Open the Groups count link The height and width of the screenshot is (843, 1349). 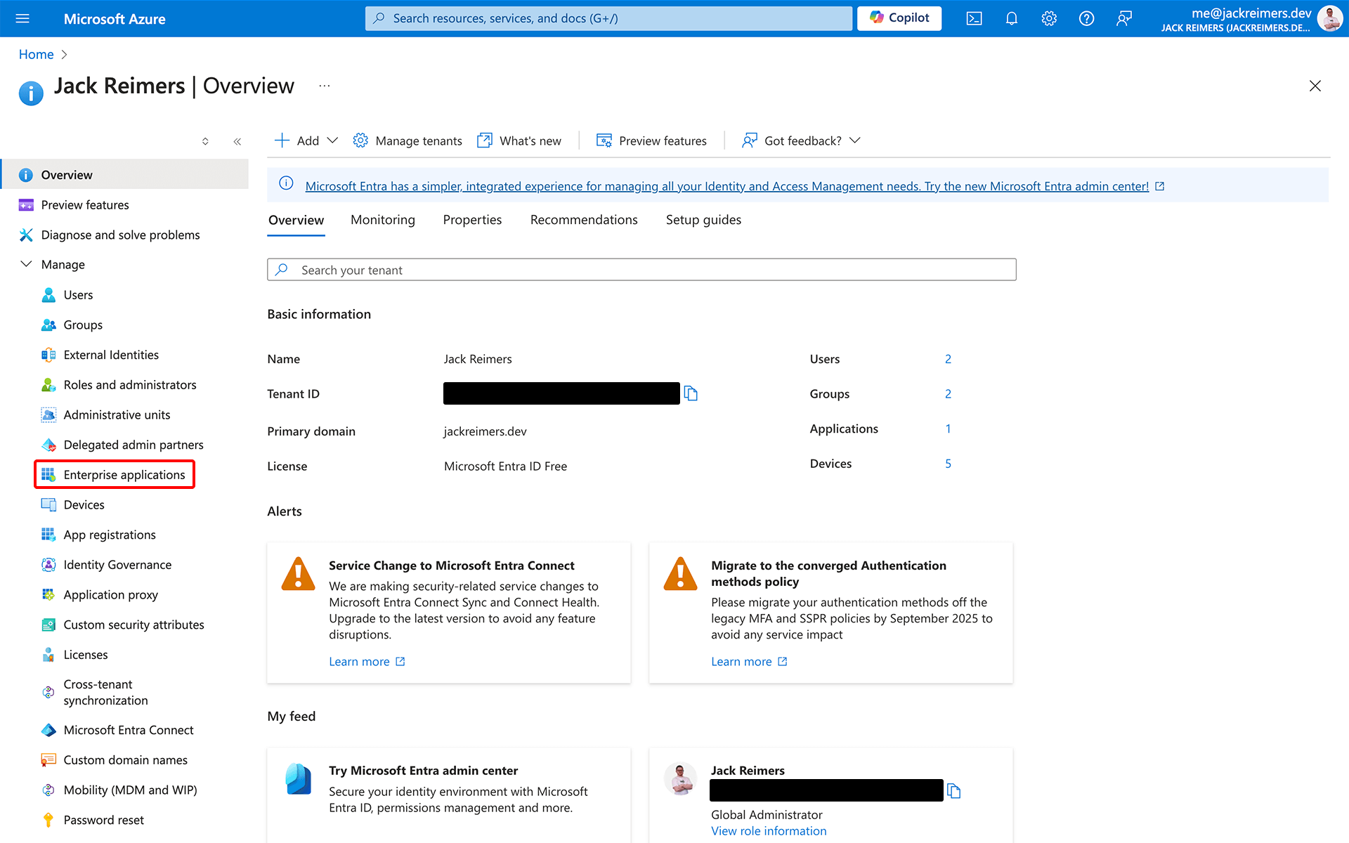(948, 394)
